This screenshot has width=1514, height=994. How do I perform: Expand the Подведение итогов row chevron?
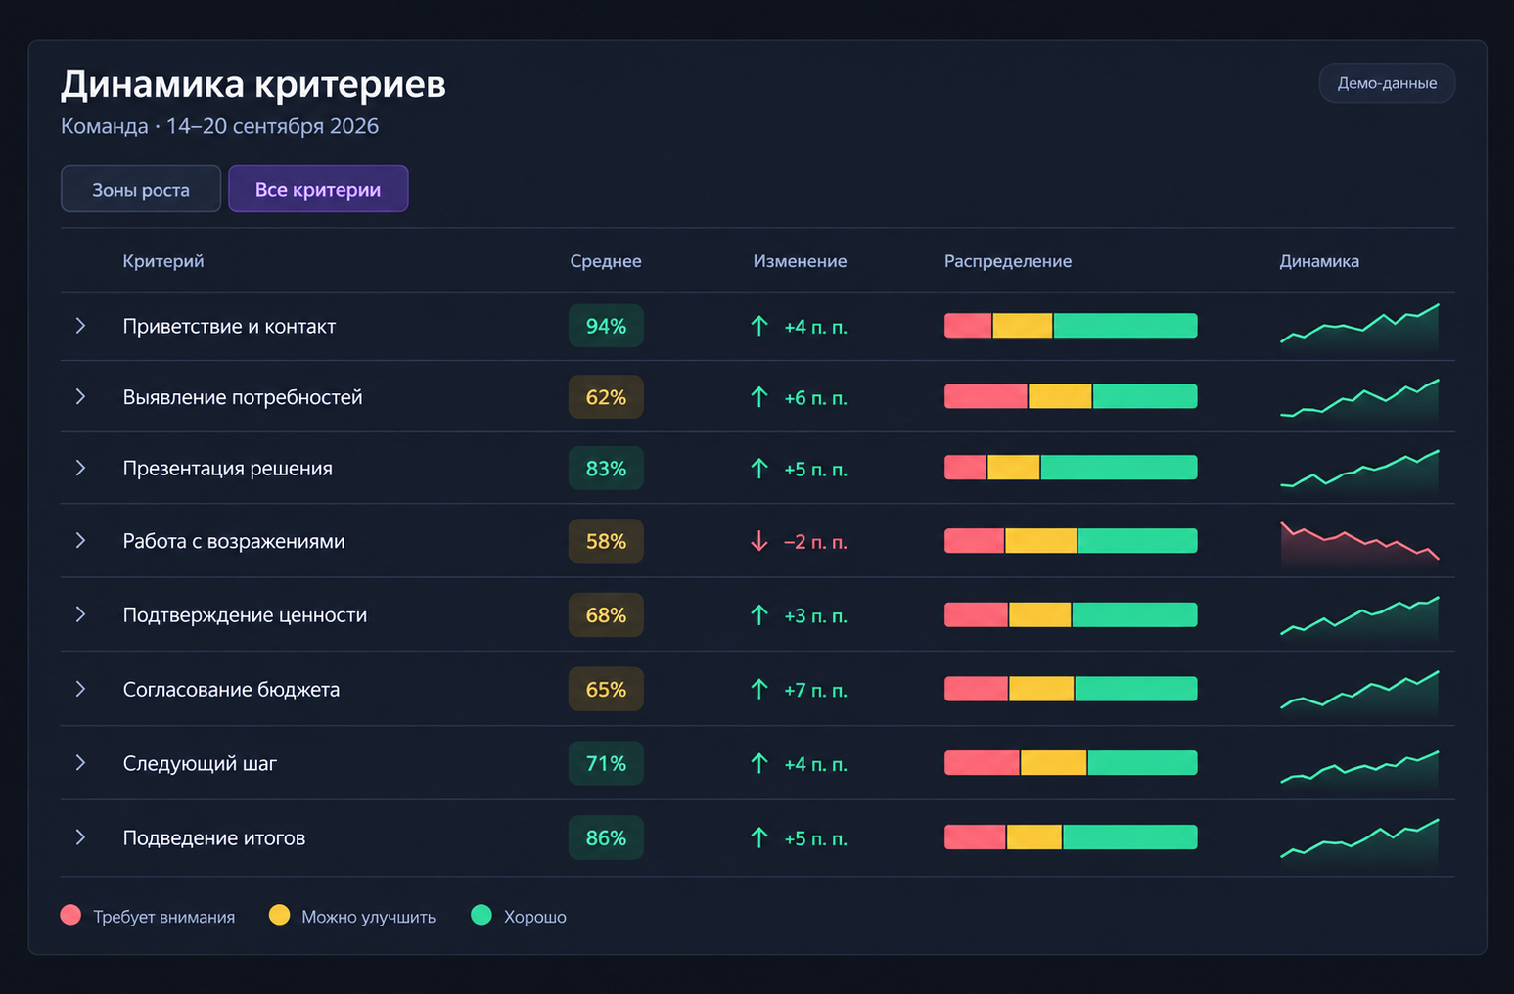tap(80, 837)
